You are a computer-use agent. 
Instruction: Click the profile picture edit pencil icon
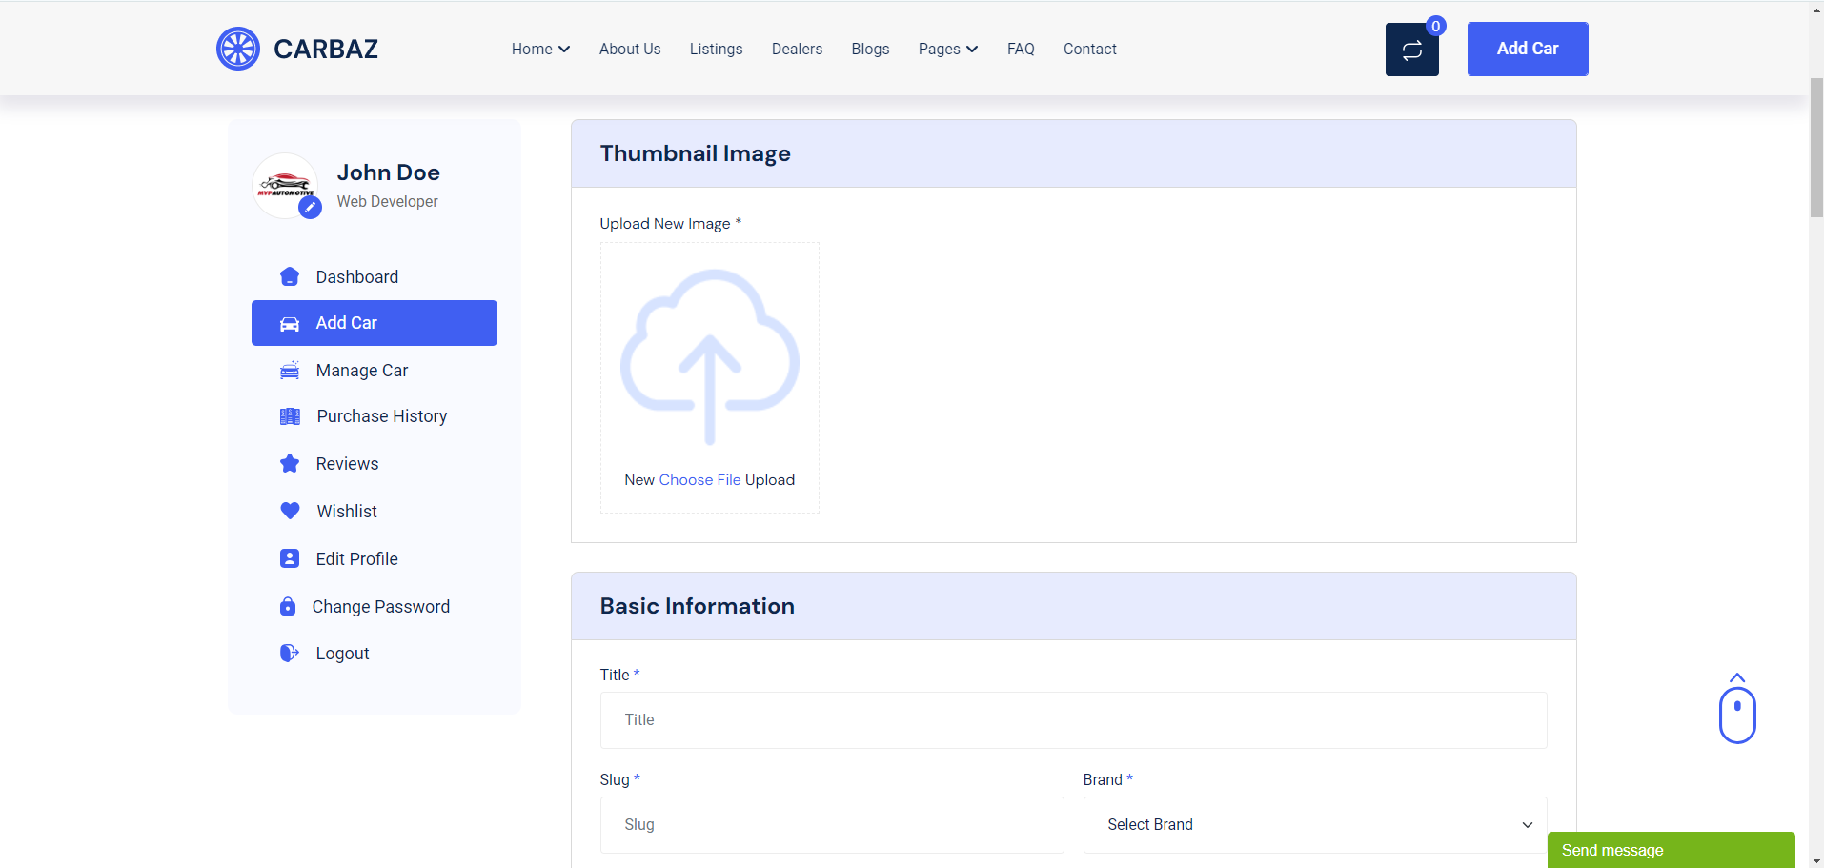click(x=310, y=207)
